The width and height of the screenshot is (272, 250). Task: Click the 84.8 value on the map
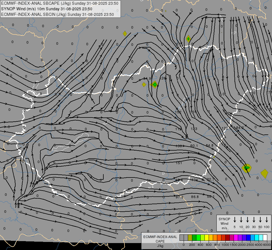click(x=209, y=145)
